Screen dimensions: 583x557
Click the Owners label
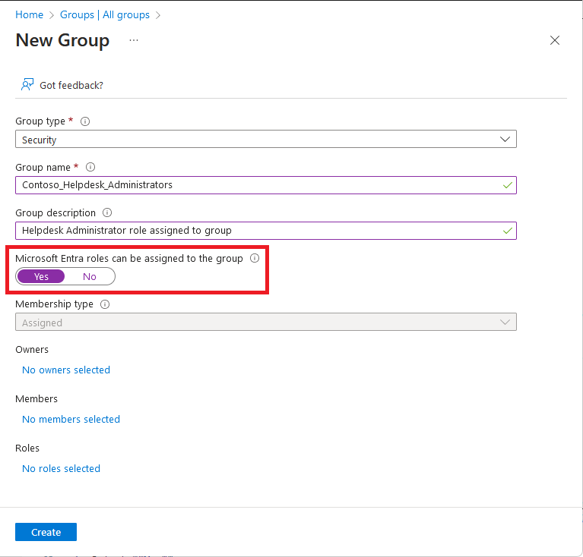point(32,350)
